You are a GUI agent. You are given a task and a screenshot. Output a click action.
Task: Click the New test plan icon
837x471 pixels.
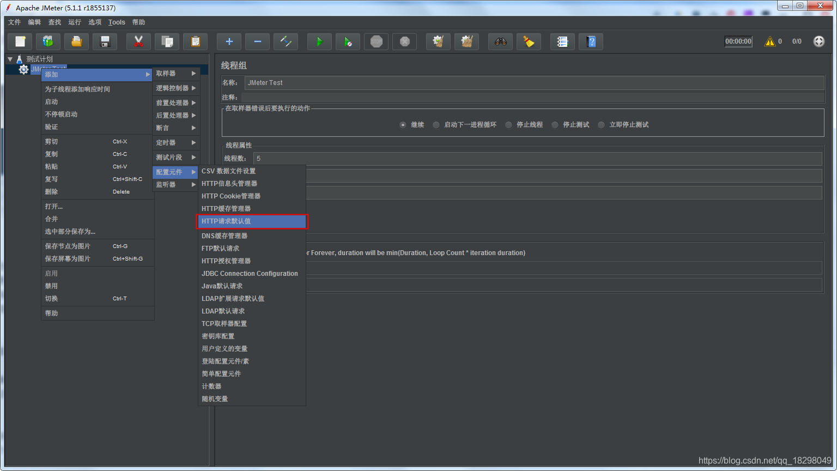(x=20, y=41)
